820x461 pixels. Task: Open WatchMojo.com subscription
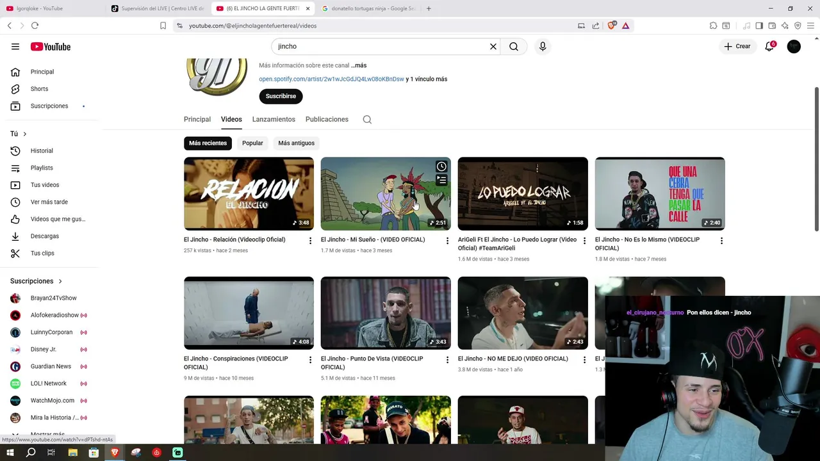pyautogui.click(x=51, y=401)
